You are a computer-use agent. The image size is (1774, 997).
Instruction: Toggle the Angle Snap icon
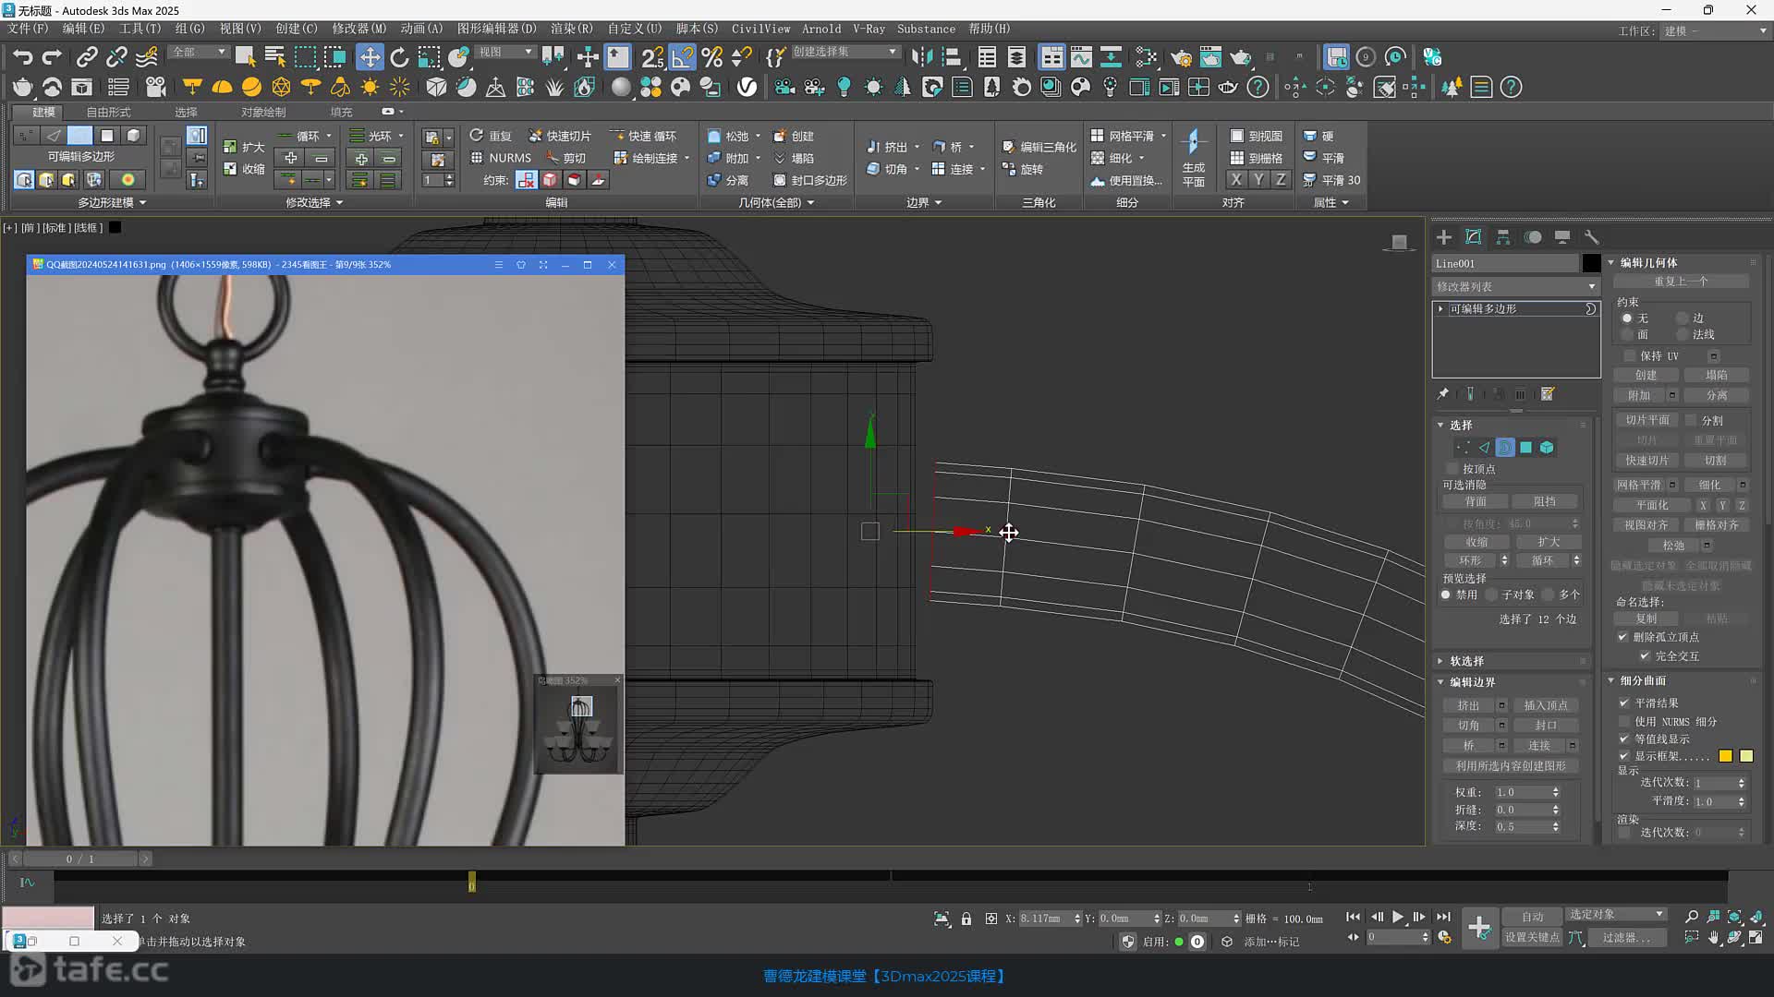click(x=682, y=57)
